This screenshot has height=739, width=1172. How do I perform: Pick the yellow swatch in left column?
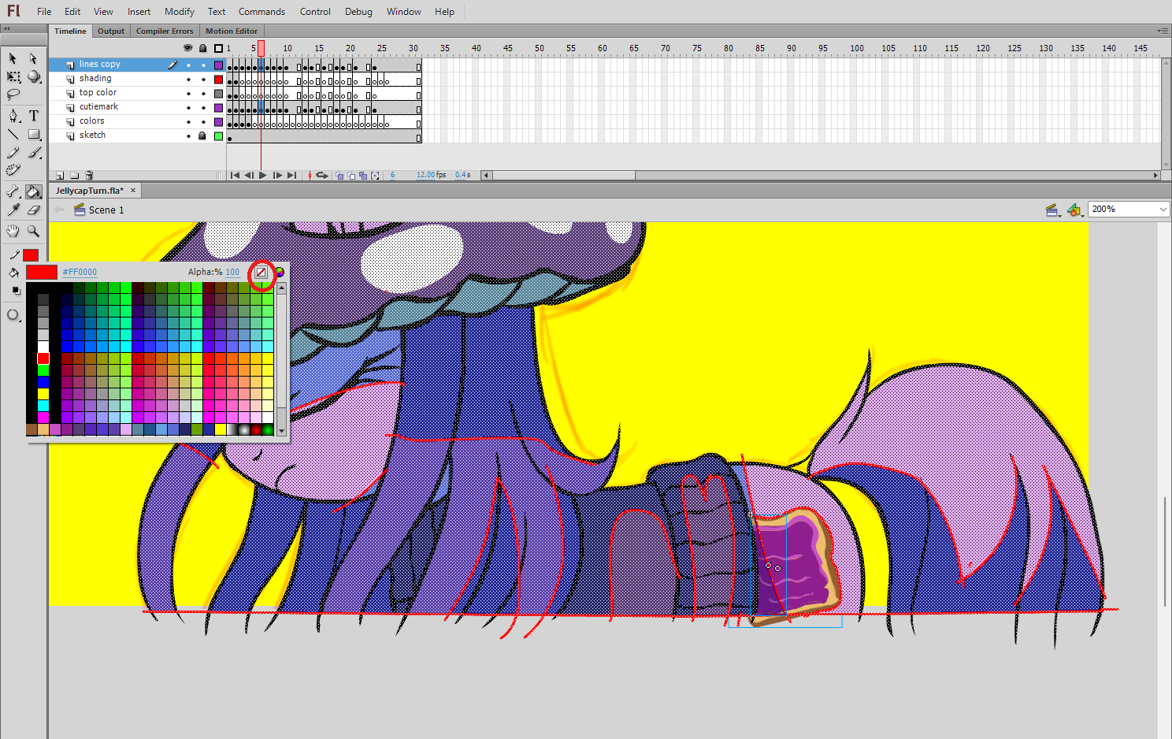coord(43,394)
